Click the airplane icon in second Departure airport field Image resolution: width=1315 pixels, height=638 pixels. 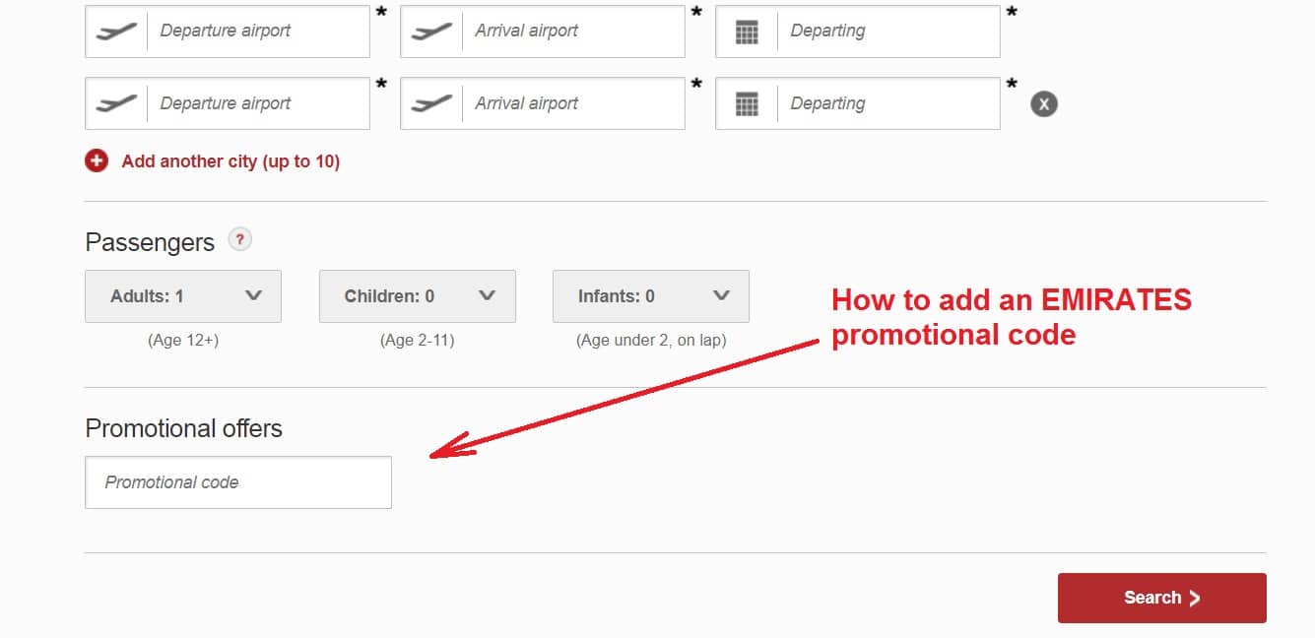[x=115, y=102]
